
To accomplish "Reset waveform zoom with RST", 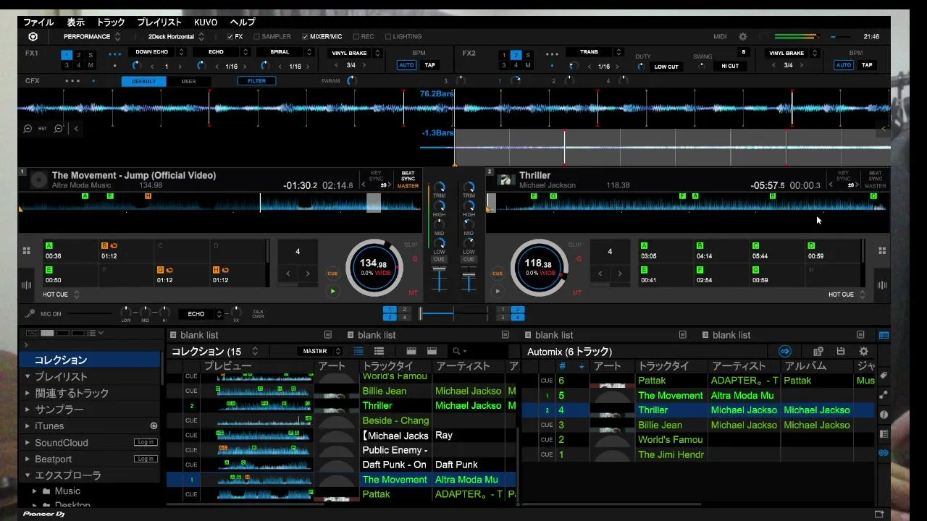I will tap(43, 129).
